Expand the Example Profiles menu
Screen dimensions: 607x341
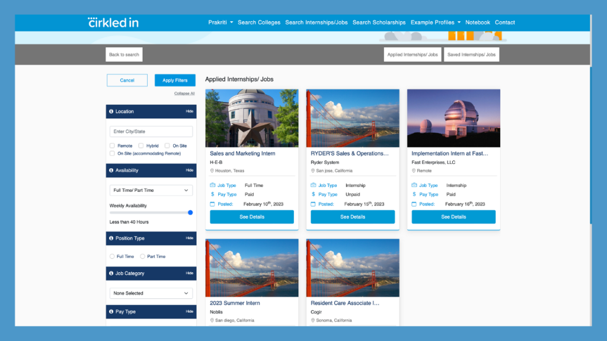(x=436, y=22)
